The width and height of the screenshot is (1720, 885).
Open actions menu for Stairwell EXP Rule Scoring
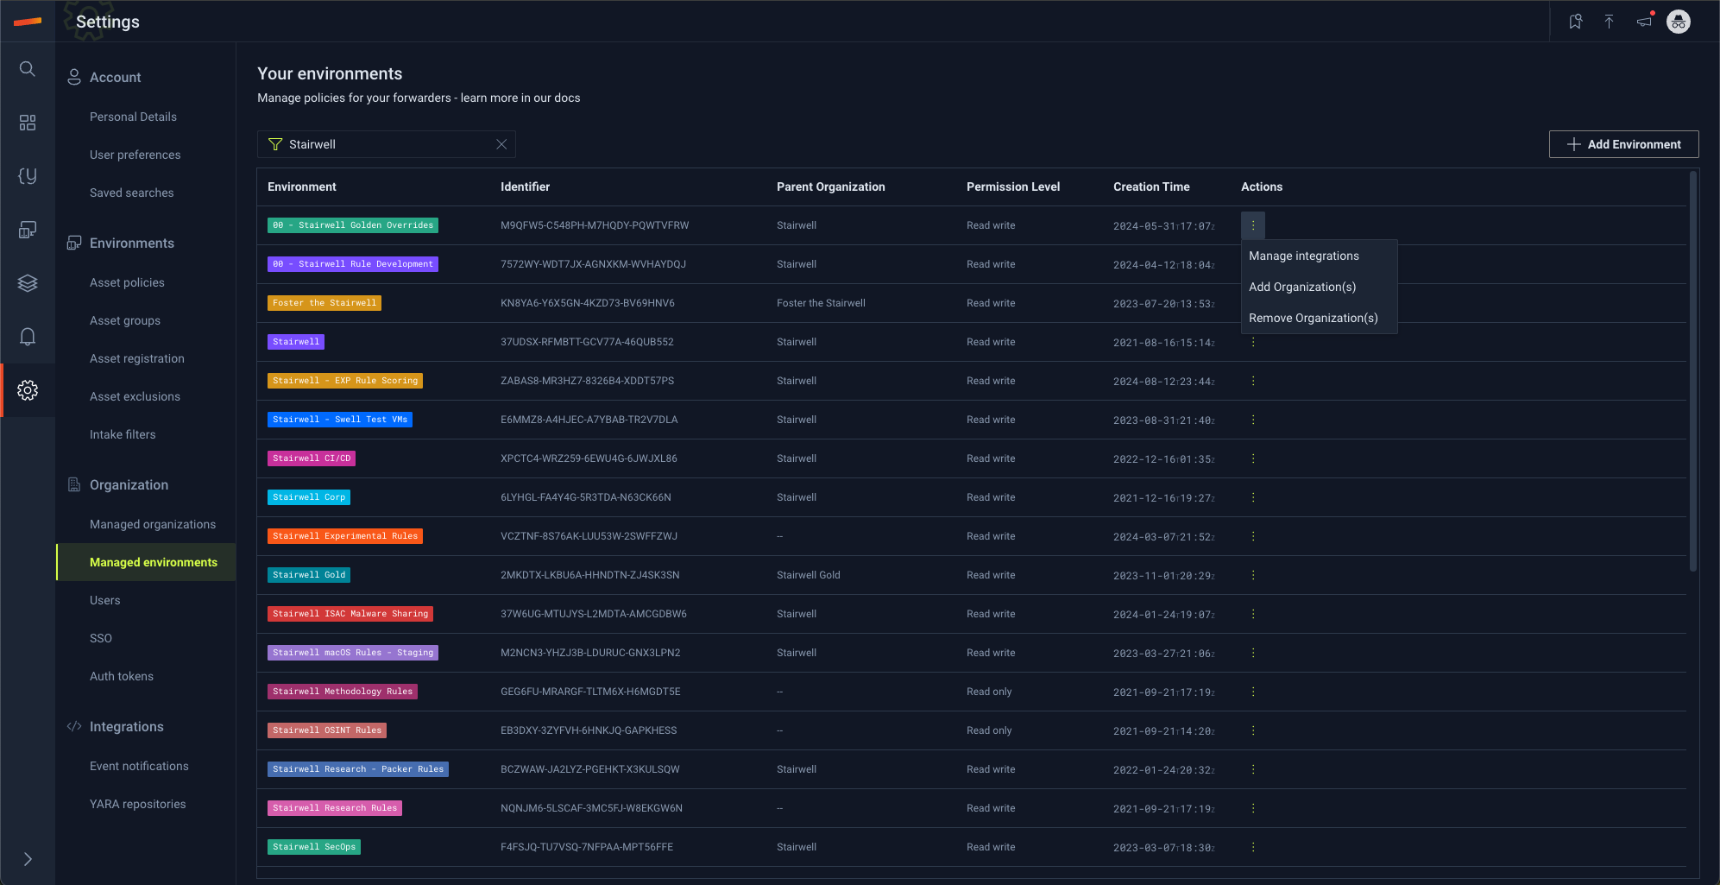coord(1253,381)
